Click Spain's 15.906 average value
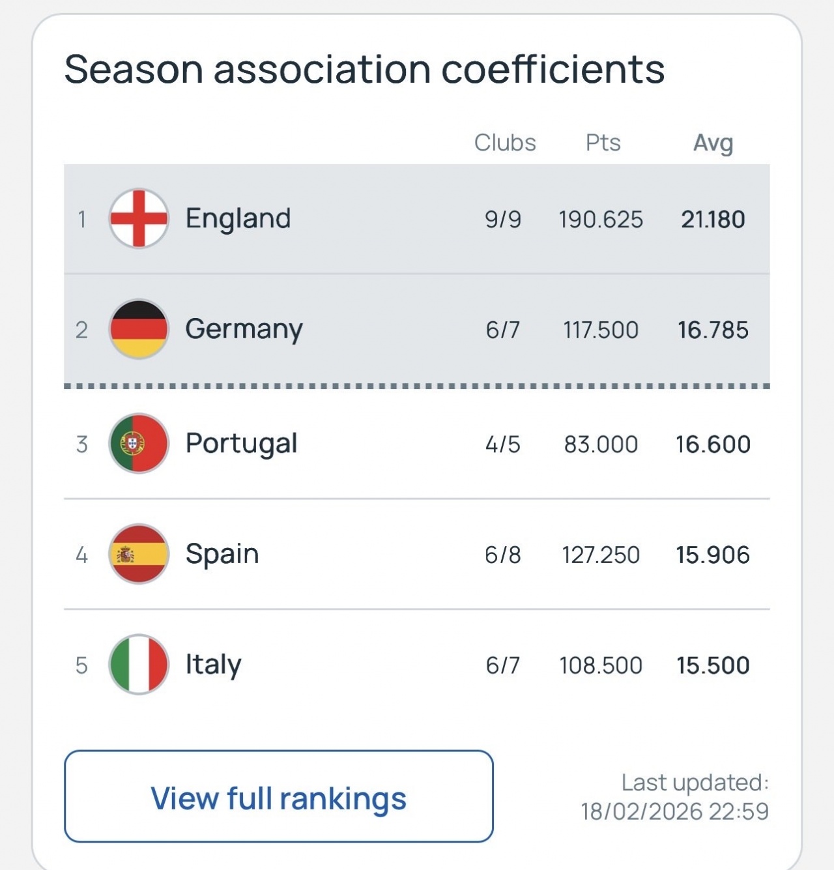The height and width of the screenshot is (870, 834). 712,554
